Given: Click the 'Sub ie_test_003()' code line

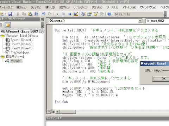Looking at the screenshot, I should coord(70,30).
